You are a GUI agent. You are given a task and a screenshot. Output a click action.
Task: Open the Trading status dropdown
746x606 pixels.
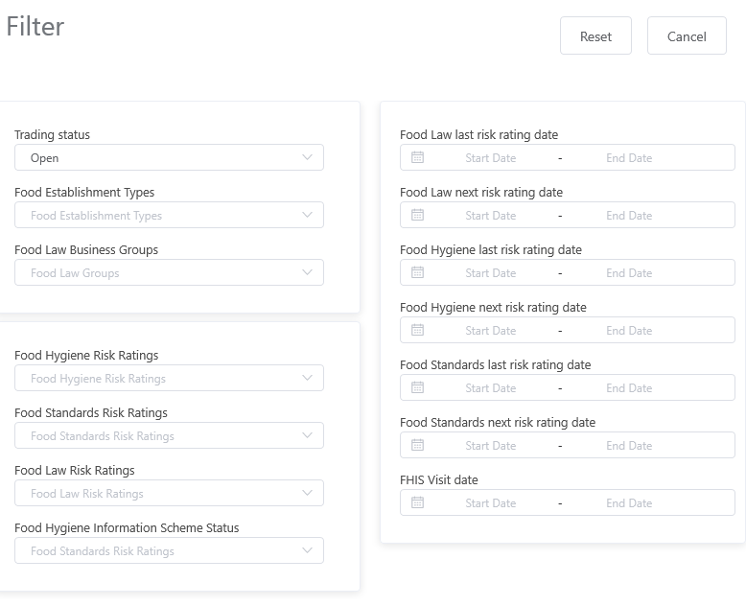click(169, 157)
